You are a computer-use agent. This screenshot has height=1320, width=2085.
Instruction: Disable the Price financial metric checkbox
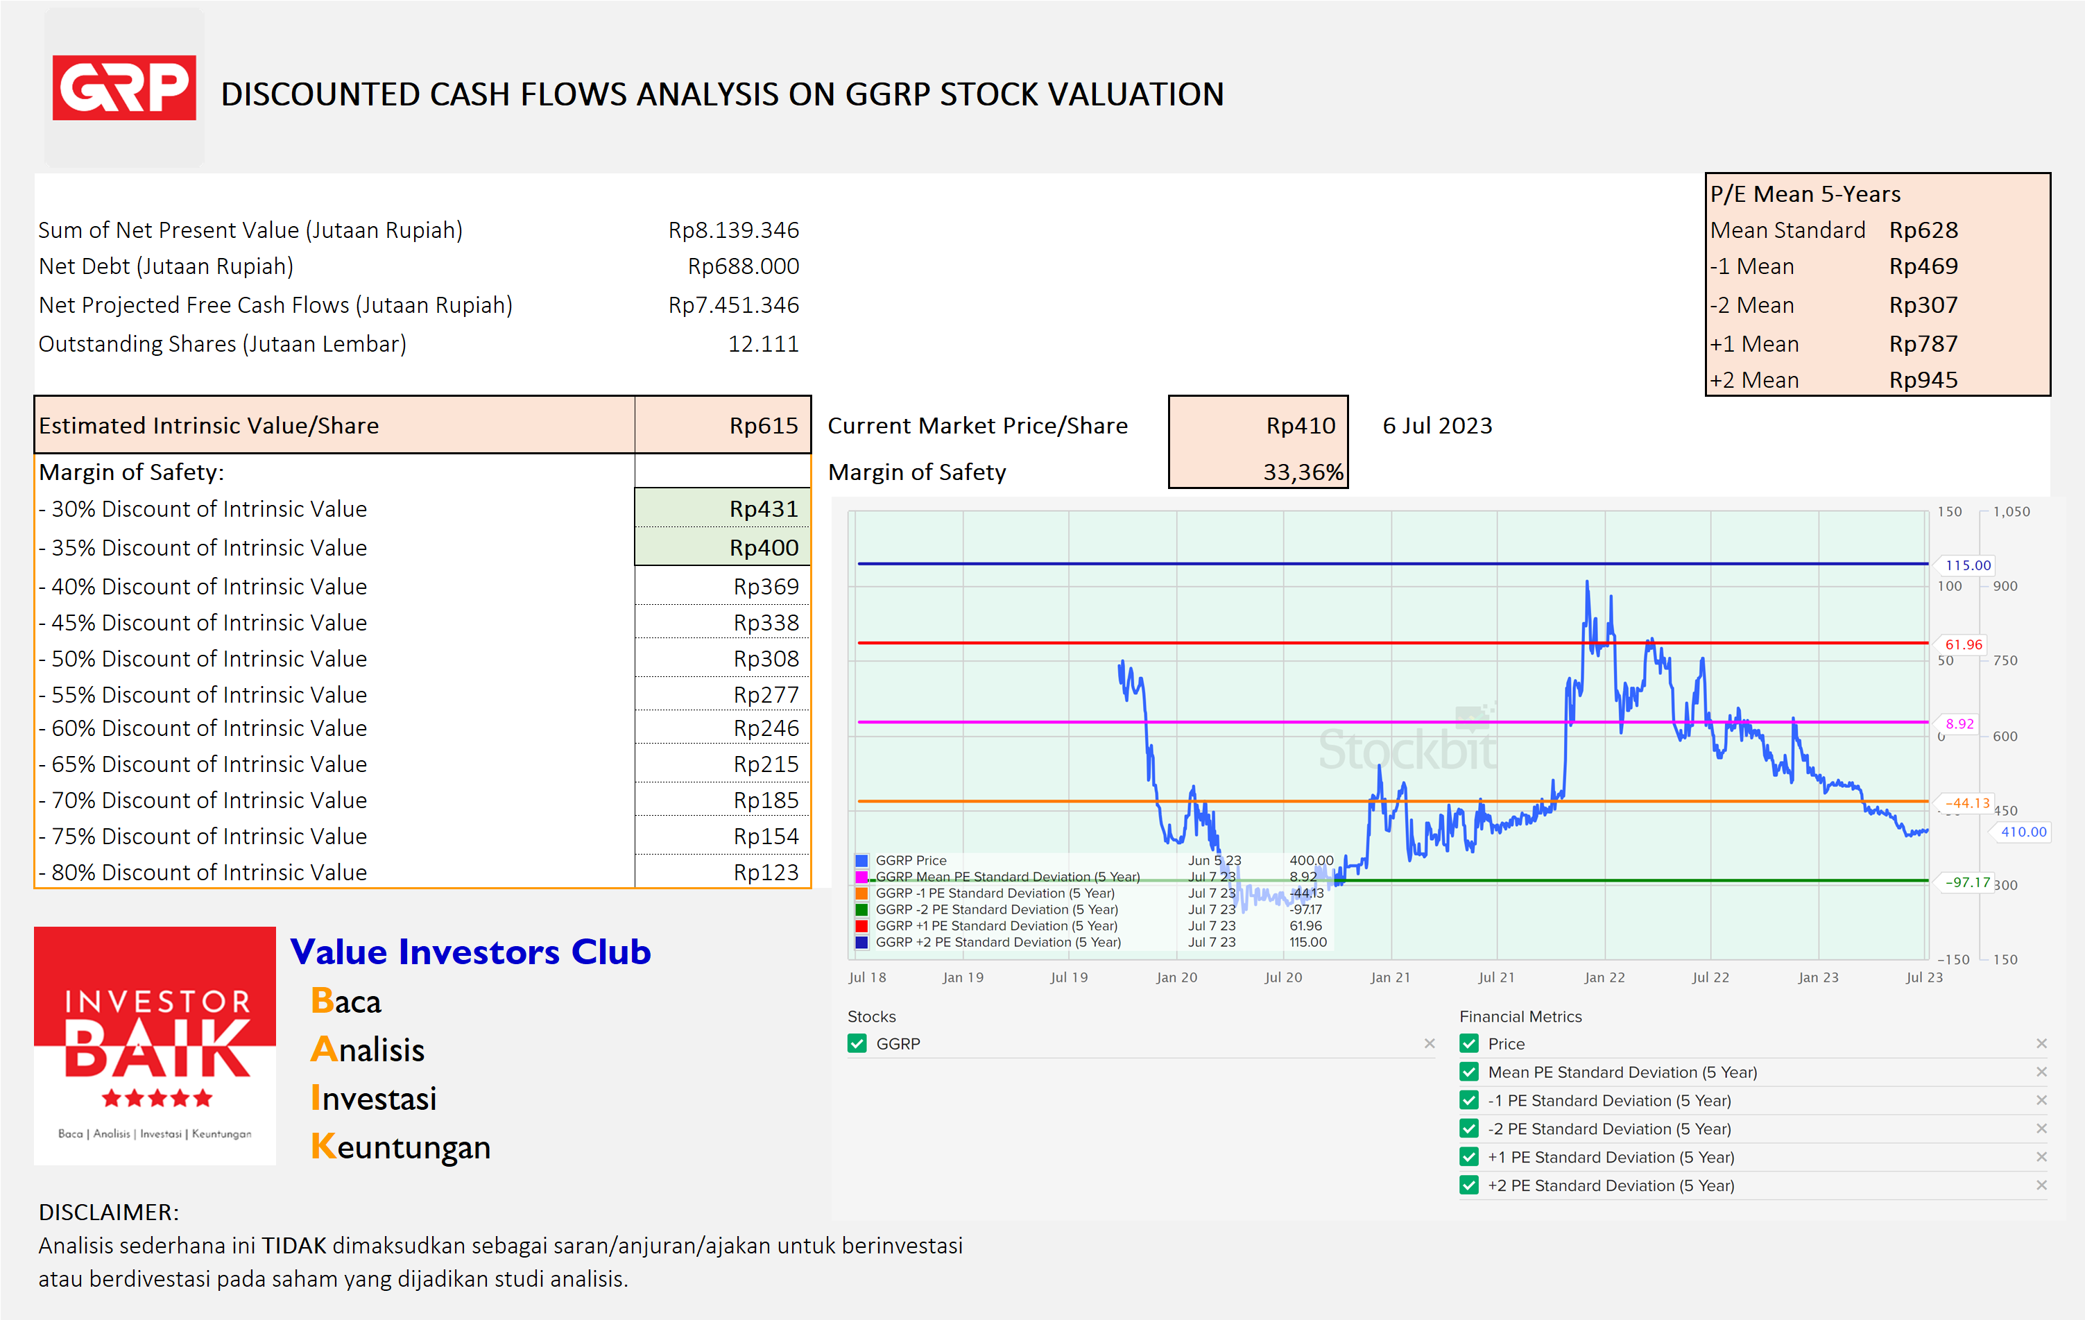pyautogui.click(x=1469, y=1044)
